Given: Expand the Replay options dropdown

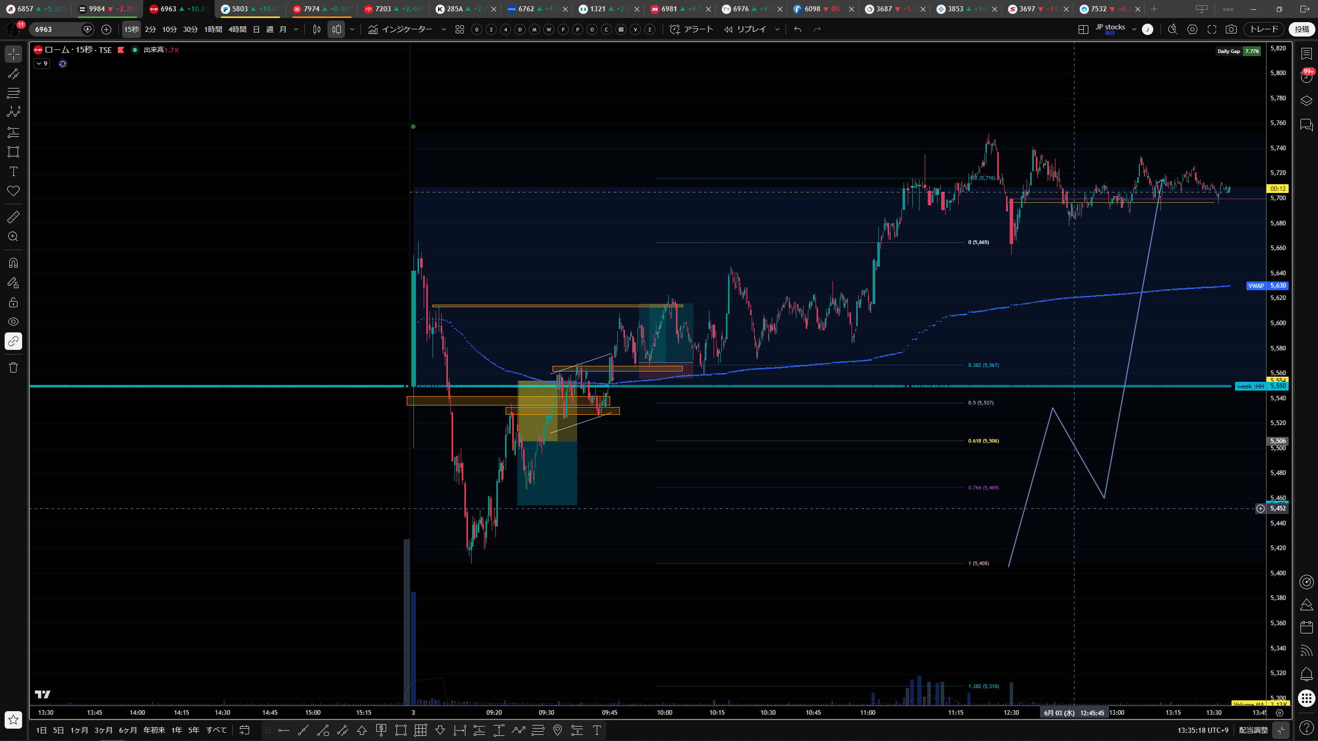Looking at the screenshot, I should (777, 29).
